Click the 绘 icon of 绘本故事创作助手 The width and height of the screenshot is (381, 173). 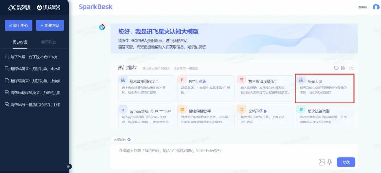[123, 80]
